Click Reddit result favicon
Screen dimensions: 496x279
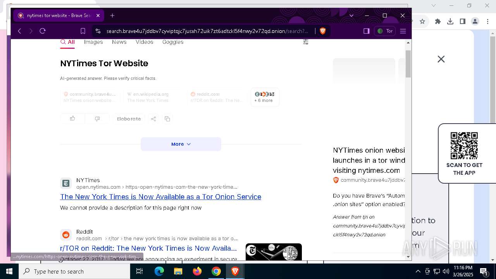pos(66,235)
